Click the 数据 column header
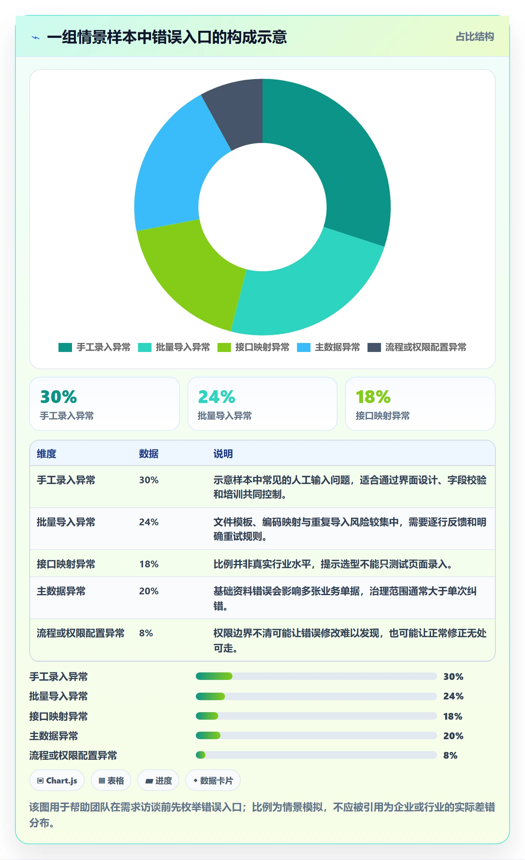 pyautogui.click(x=149, y=454)
